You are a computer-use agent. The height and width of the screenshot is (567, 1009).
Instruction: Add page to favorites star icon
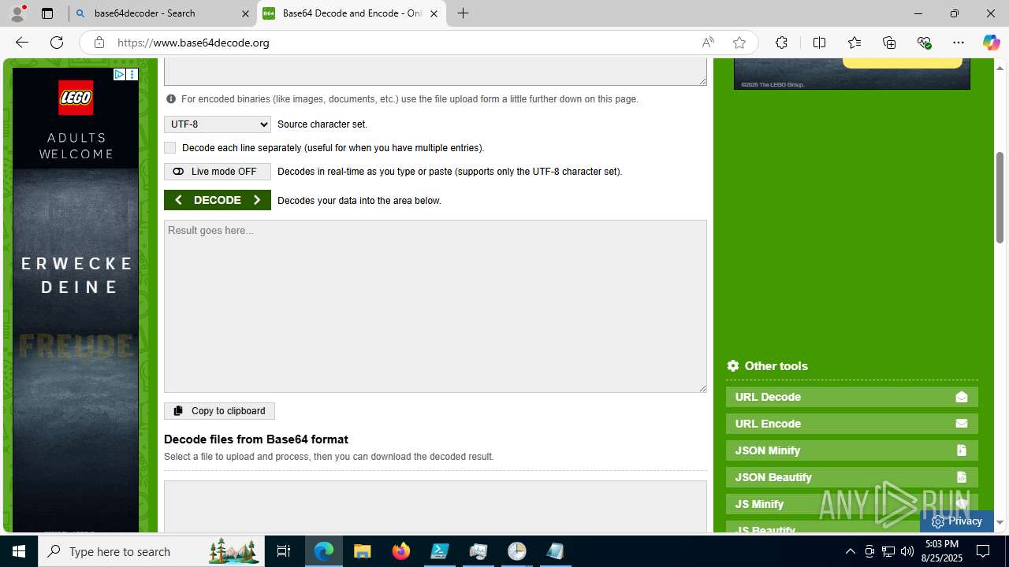click(739, 43)
